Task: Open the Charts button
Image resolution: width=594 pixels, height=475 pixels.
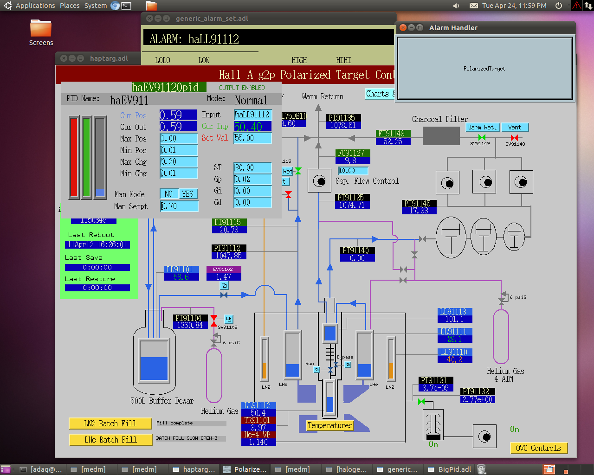Action: [380, 94]
